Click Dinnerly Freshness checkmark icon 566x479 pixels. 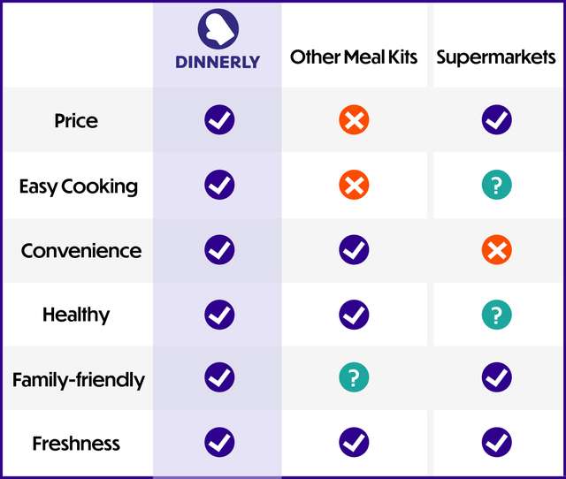[219, 442]
